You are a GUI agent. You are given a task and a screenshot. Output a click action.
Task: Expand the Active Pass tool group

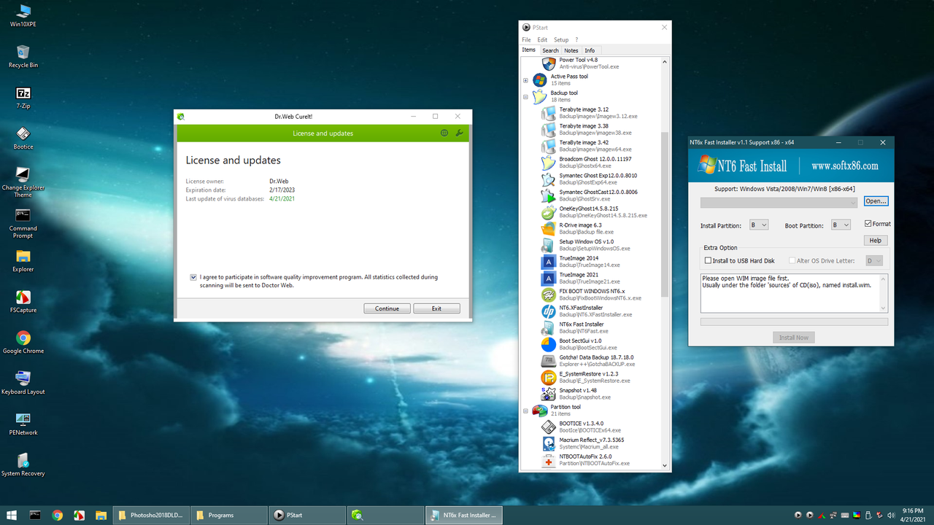[525, 80]
